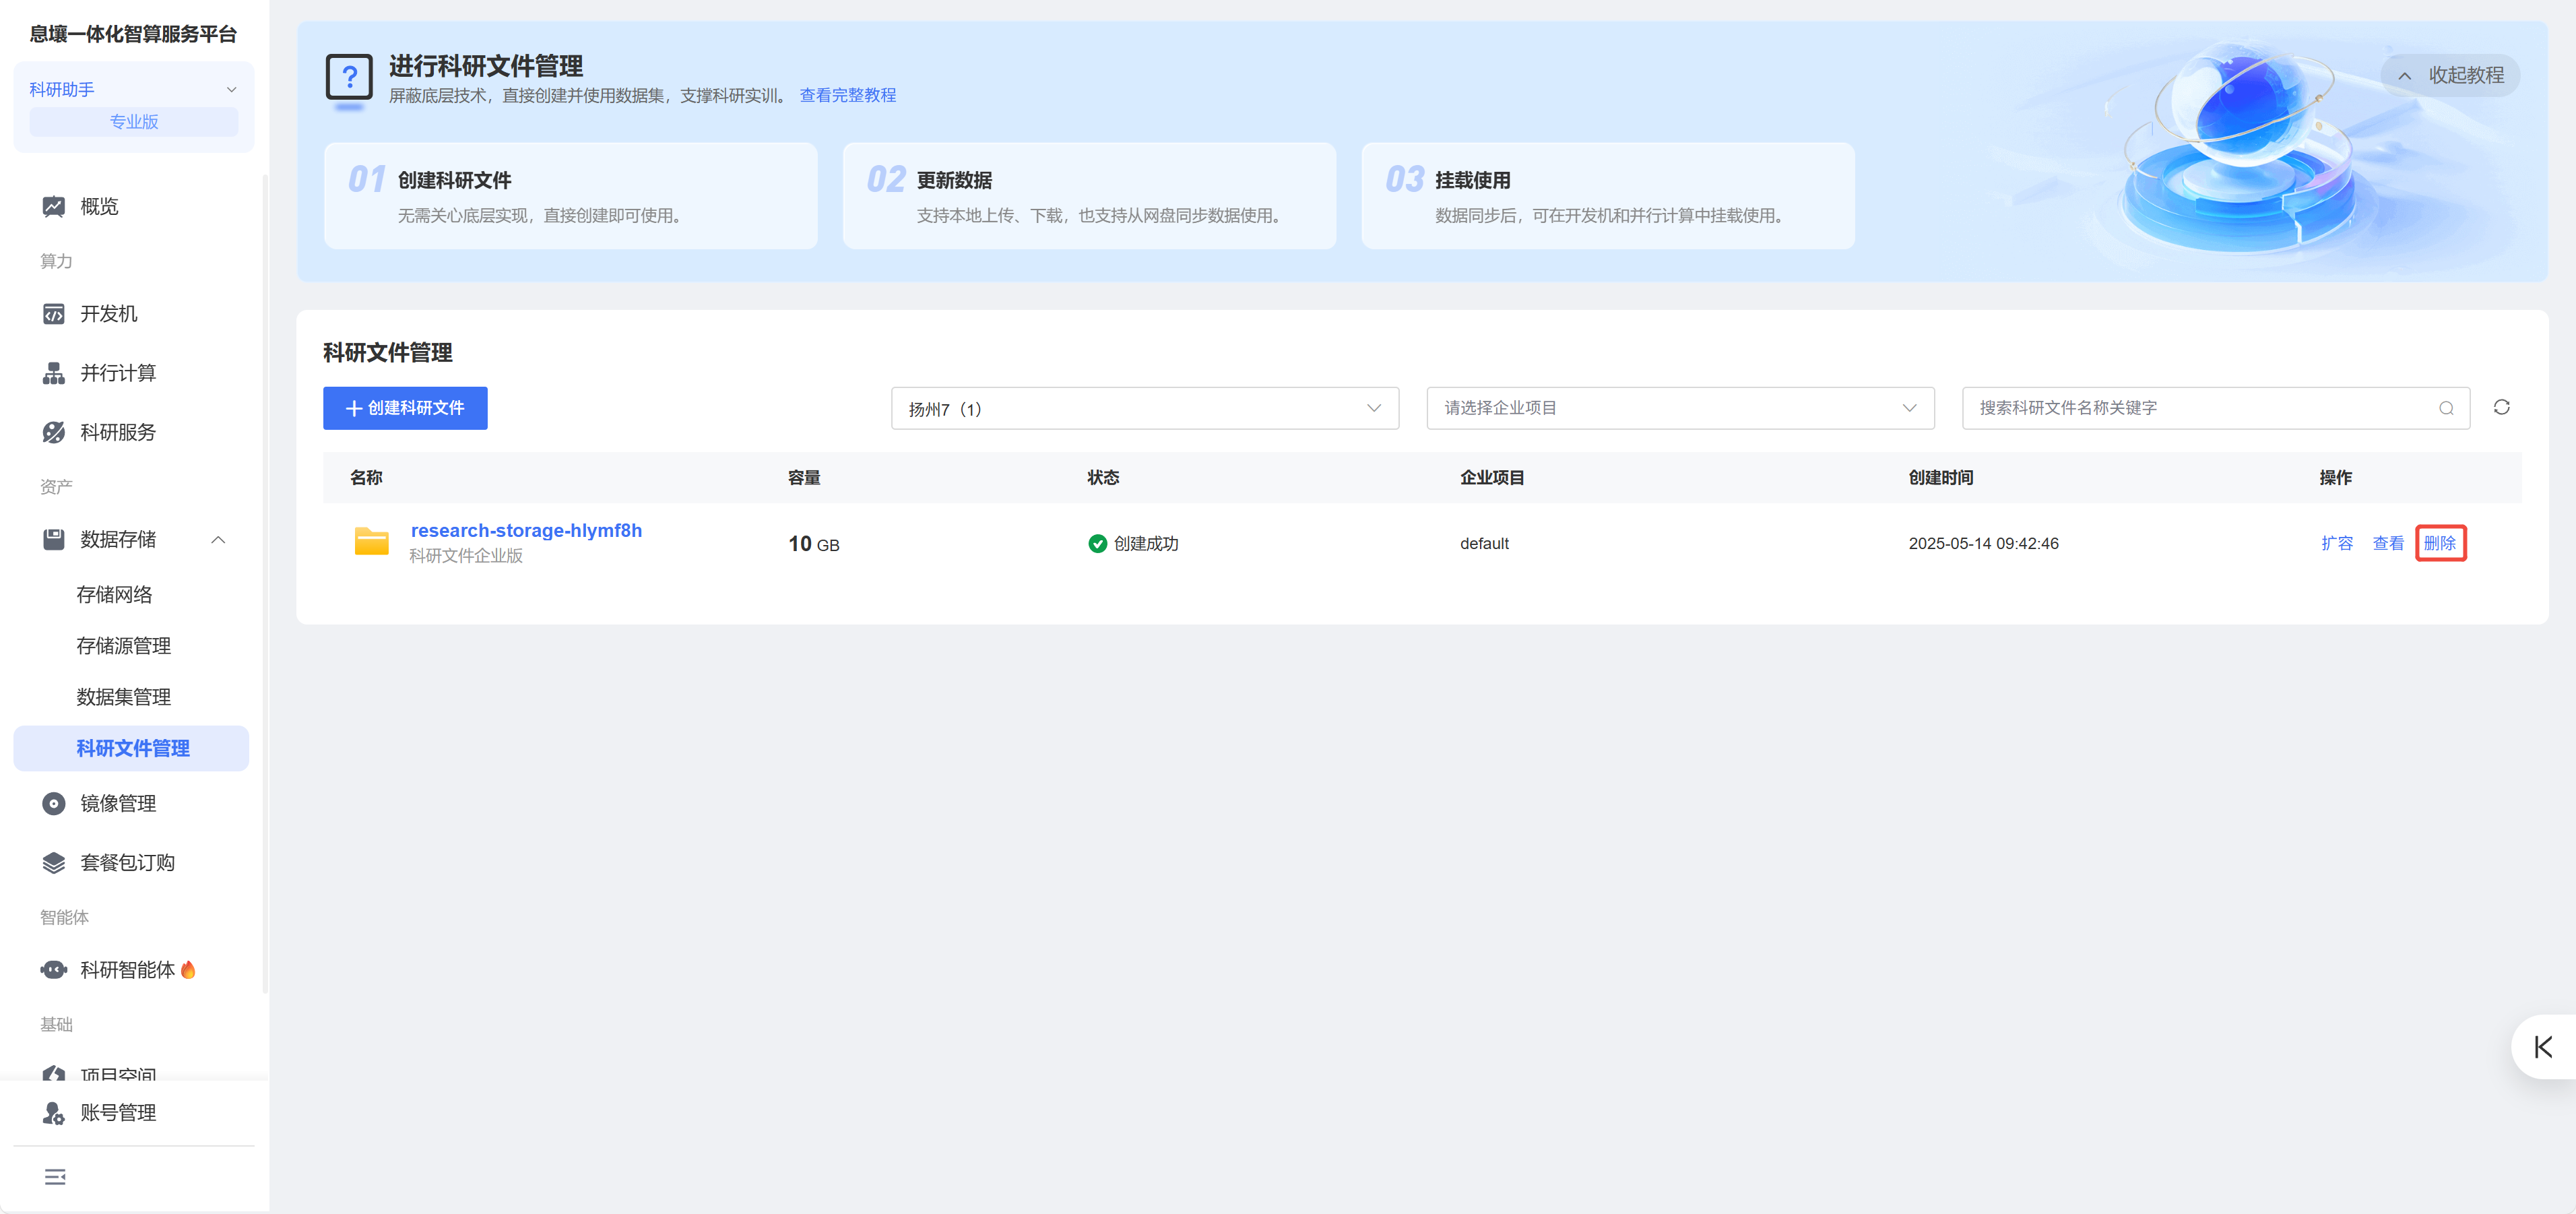This screenshot has width=2576, height=1214.
Task: Go to 数据集管理 in the sidebar
Action: click(123, 697)
